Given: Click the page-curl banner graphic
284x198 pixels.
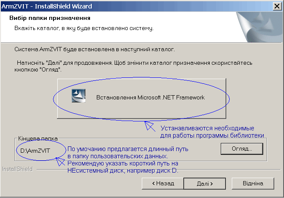Looking at the screenshot, I should pos(259,27).
